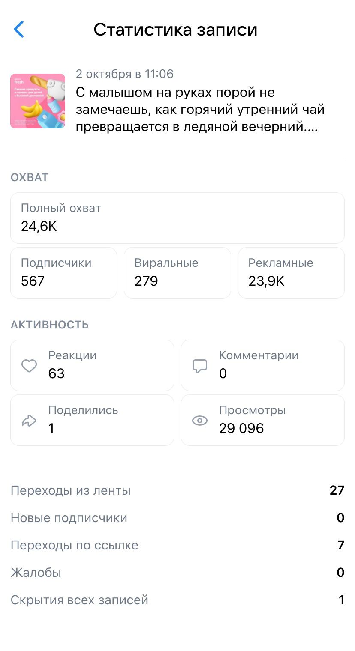The image size is (355, 651).
Task: Click the Скрытия всех записей row
Action: (x=177, y=600)
